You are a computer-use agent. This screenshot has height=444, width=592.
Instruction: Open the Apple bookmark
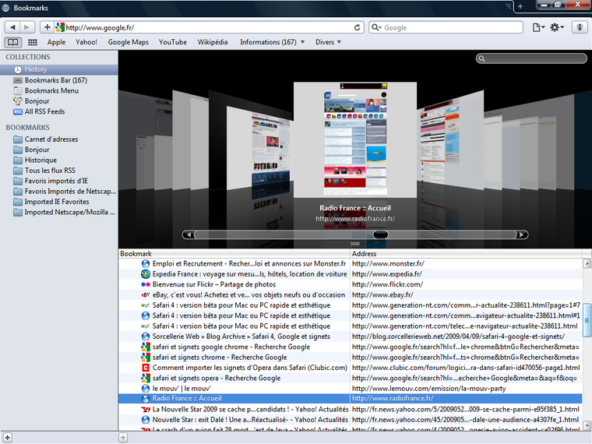(x=56, y=42)
